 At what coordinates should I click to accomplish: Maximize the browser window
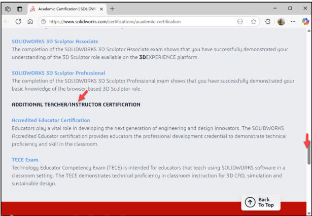(290, 8)
